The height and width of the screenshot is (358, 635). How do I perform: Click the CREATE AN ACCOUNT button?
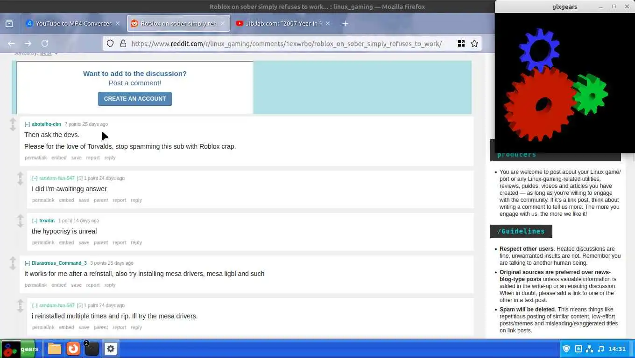click(x=135, y=99)
